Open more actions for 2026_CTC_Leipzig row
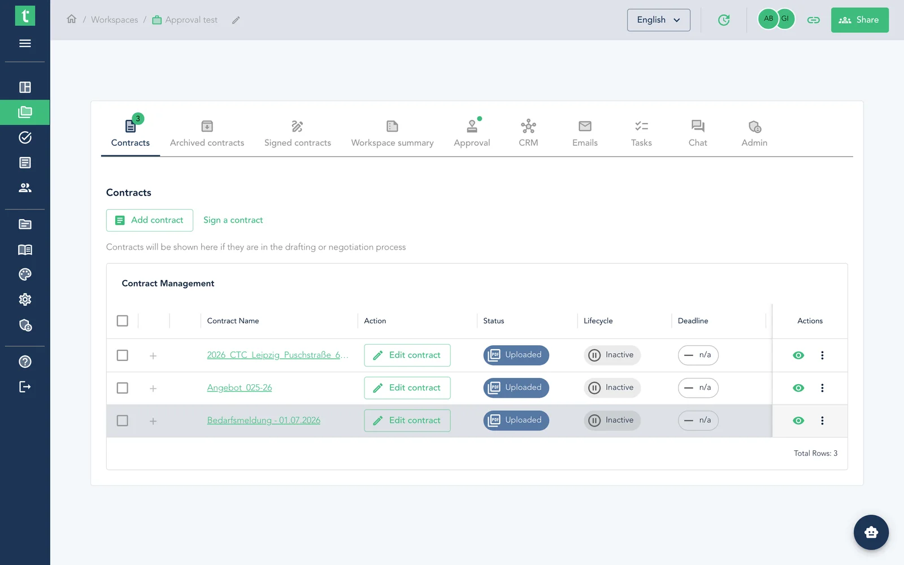 822,355
